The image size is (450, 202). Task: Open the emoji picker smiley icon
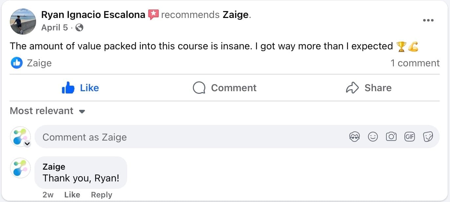373,137
